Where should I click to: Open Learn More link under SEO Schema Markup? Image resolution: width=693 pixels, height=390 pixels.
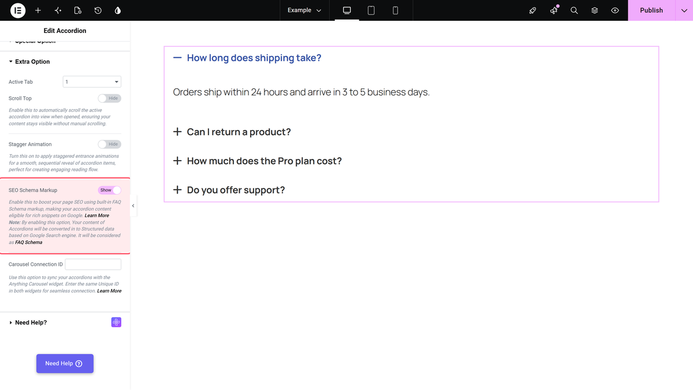97,216
